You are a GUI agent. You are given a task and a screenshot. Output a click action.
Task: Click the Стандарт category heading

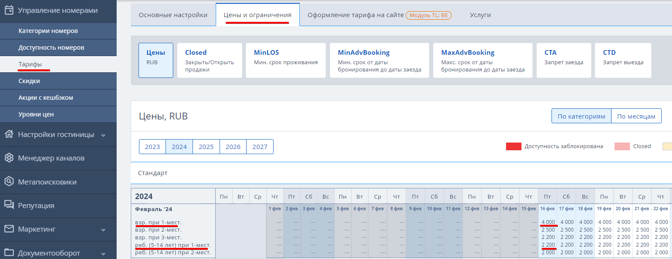tap(153, 173)
